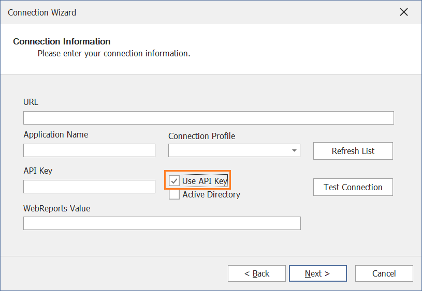Focus the WebReports Value field
The image size is (422, 291).
pos(162,223)
